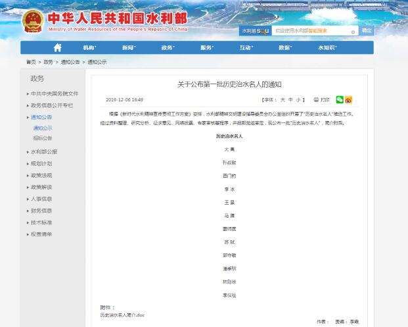Set the font size to 小 (small)
Viewport: 408px width, 327px height.
pyautogui.click(x=298, y=100)
